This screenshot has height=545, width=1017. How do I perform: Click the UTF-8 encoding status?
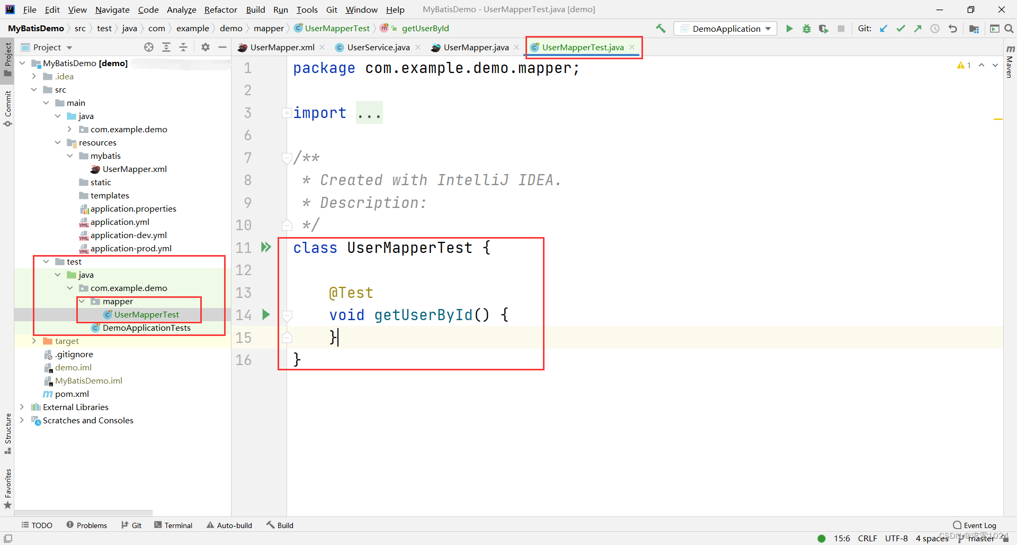(896, 539)
